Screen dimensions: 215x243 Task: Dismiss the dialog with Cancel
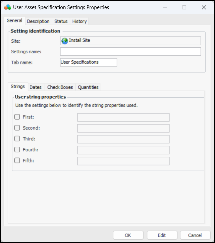(x=195, y=235)
